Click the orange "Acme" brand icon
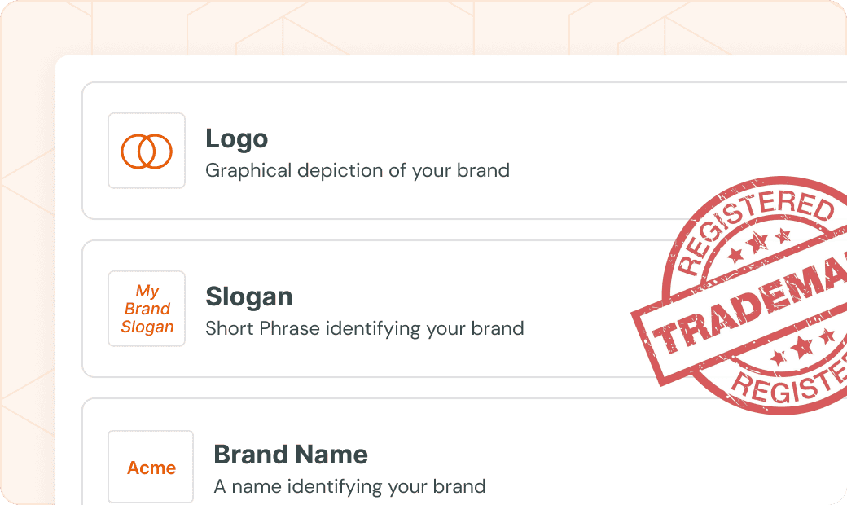 pos(151,468)
